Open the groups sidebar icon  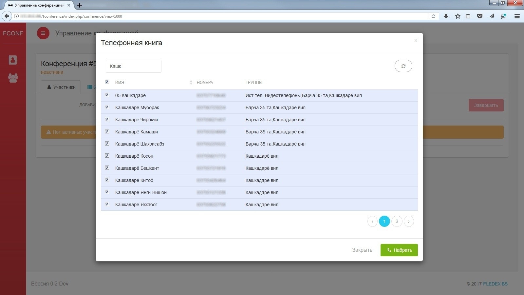[13, 78]
